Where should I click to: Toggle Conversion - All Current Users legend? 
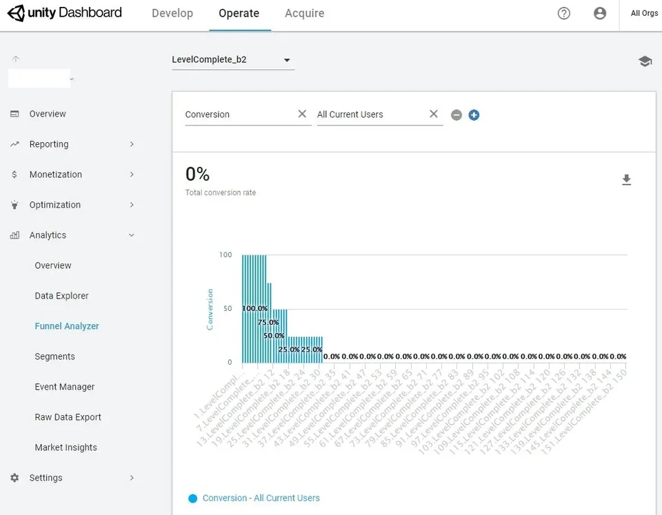point(254,498)
